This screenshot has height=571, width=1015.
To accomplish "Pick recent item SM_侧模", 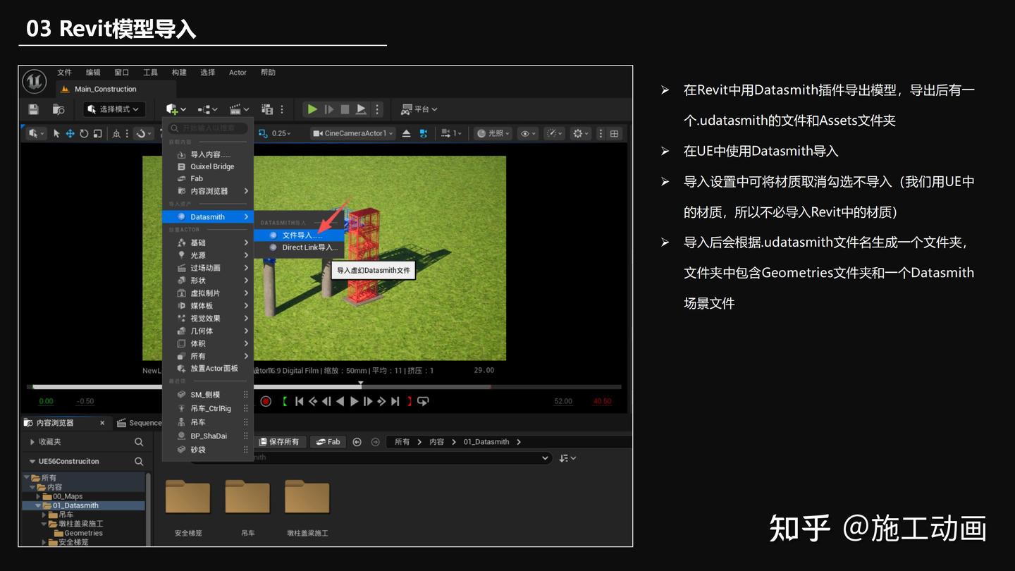I will (x=207, y=395).
